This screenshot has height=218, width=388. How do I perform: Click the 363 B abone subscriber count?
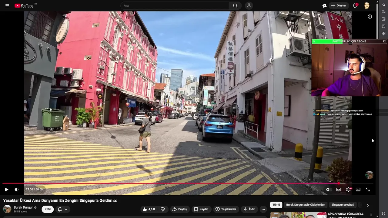coord(20,212)
